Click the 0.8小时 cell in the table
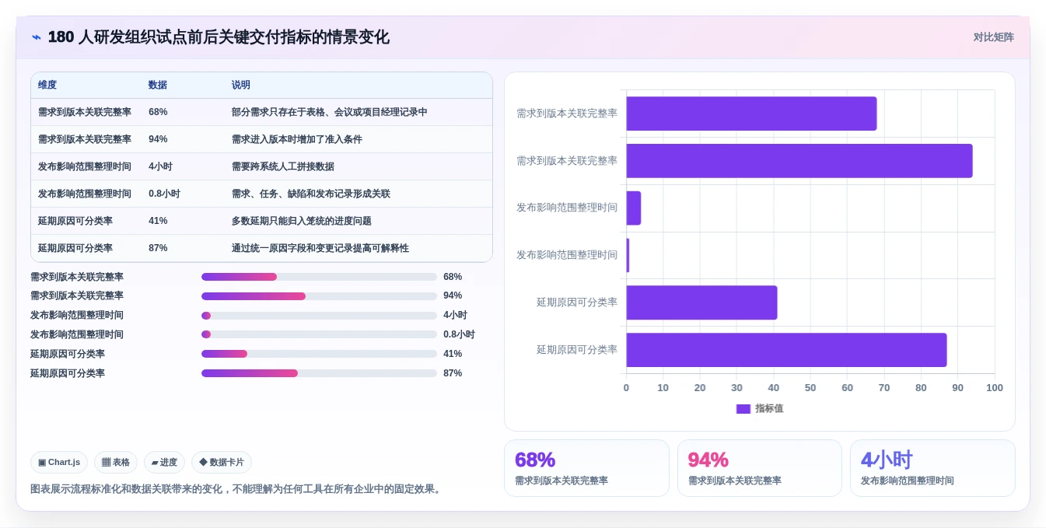1046x528 pixels. pos(164,194)
